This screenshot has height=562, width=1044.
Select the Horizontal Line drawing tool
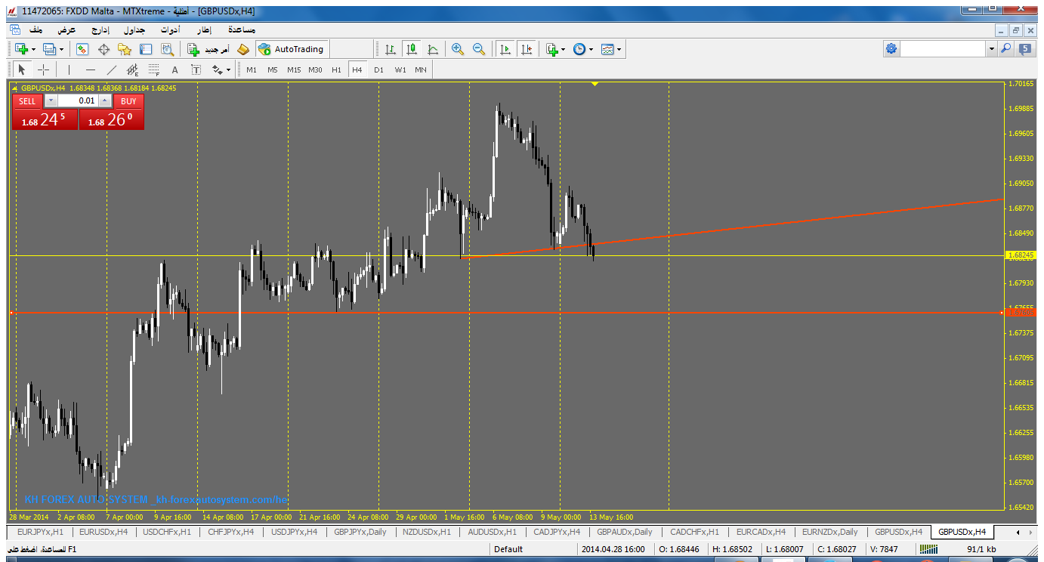[x=91, y=69]
